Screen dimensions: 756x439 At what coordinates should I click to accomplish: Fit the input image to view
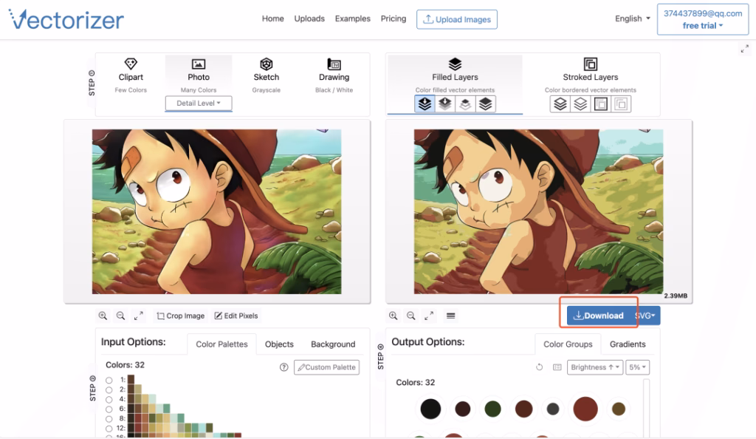click(x=139, y=316)
